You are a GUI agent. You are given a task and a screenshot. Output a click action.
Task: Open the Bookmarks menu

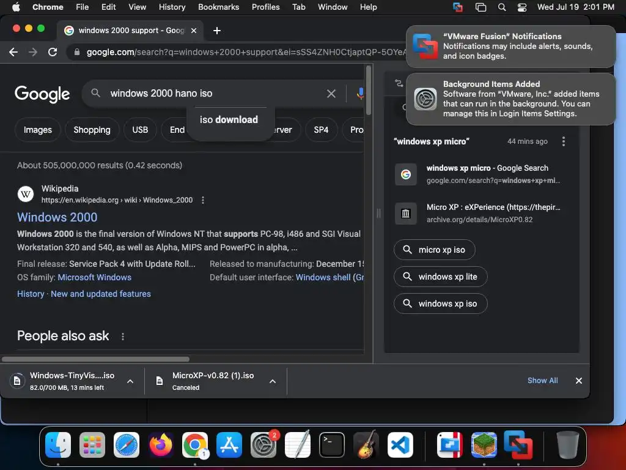click(x=218, y=7)
